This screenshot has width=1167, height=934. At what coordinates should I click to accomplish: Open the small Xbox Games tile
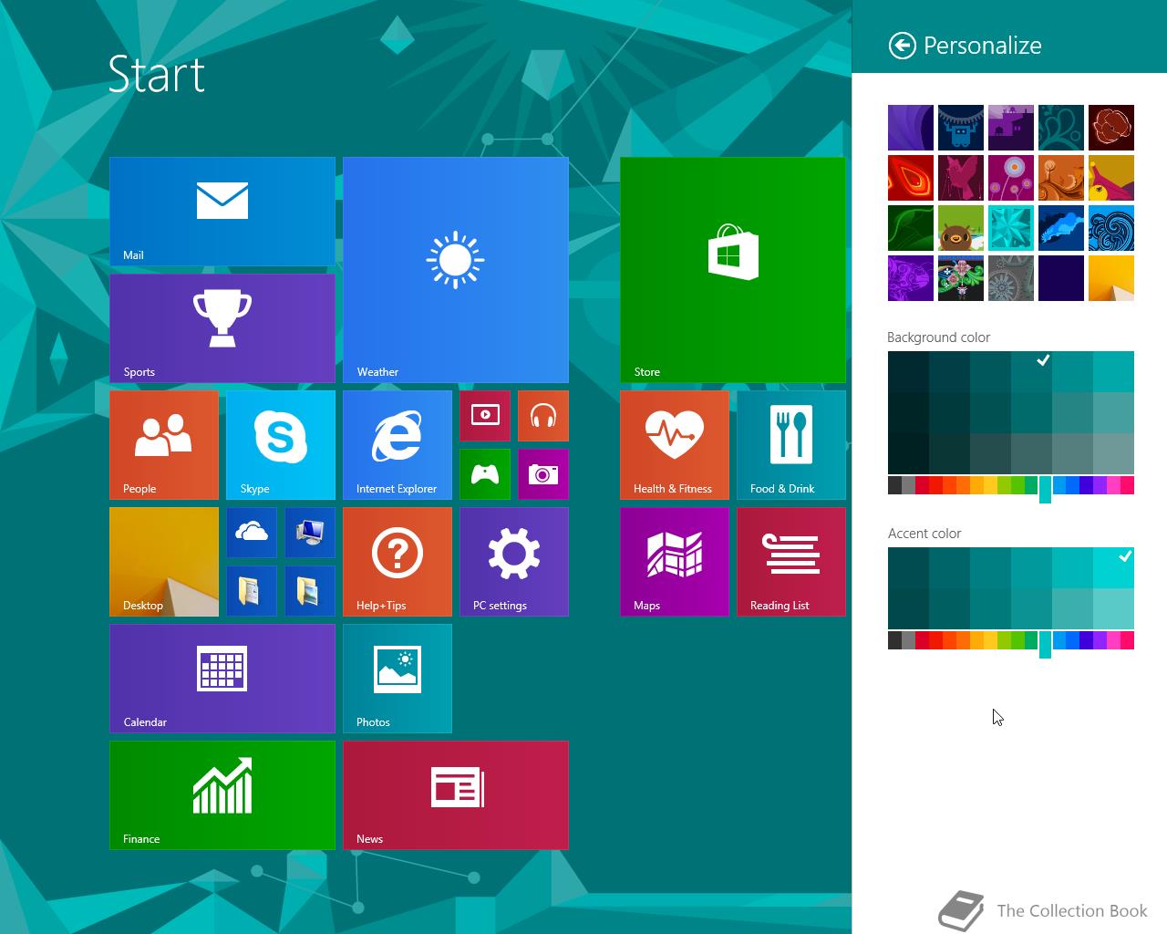pos(485,474)
